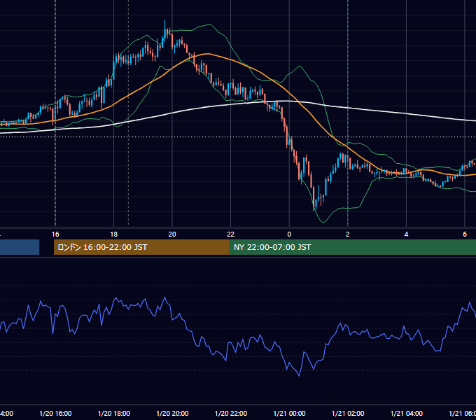Image resolution: width=476 pixels, height=420 pixels.
Task: Click the 1/20 22:00 time label
Action: point(231,414)
